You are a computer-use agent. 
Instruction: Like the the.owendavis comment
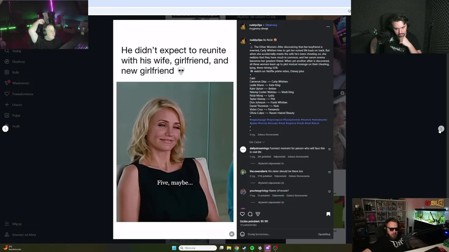(329, 172)
